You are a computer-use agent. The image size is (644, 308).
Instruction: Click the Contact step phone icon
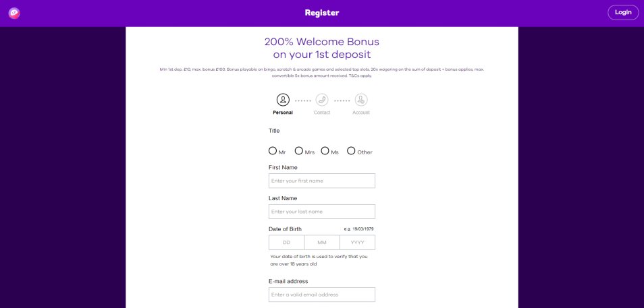(x=322, y=100)
